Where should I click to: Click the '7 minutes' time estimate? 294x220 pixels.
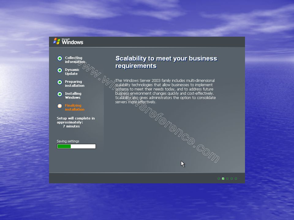click(71, 126)
